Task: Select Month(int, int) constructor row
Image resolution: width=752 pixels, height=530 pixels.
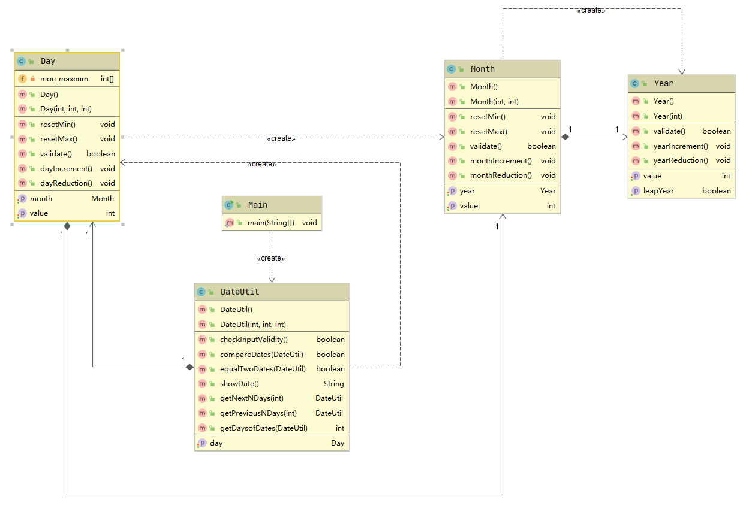Action: tap(503, 101)
